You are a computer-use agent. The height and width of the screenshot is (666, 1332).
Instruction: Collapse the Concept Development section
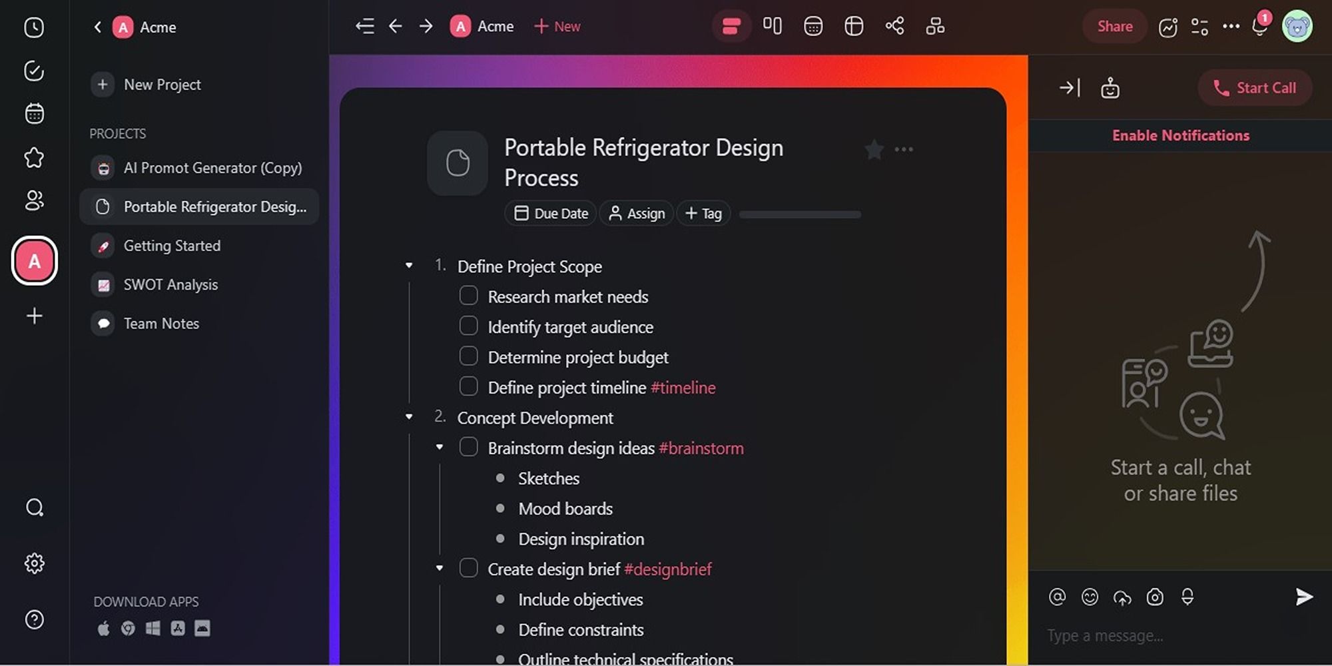pos(408,416)
